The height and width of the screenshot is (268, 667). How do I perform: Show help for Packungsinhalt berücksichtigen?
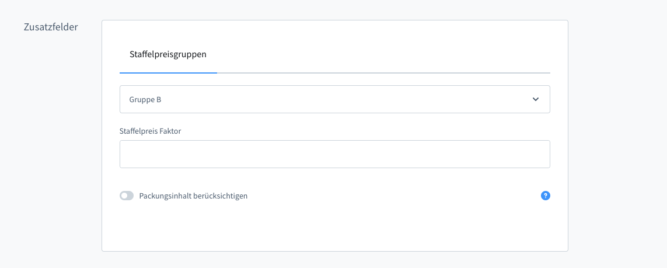[546, 196]
